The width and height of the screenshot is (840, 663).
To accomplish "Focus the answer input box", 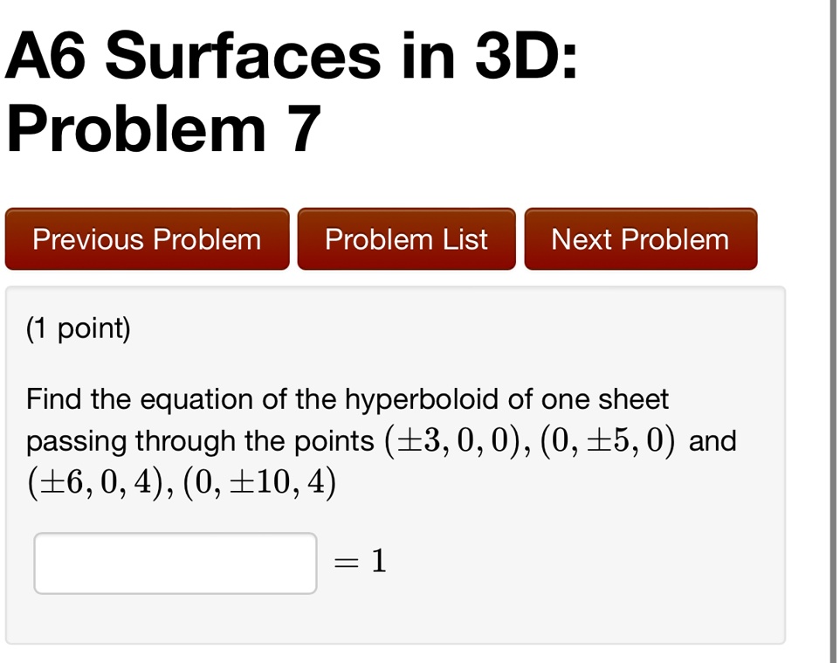I will (x=176, y=563).
